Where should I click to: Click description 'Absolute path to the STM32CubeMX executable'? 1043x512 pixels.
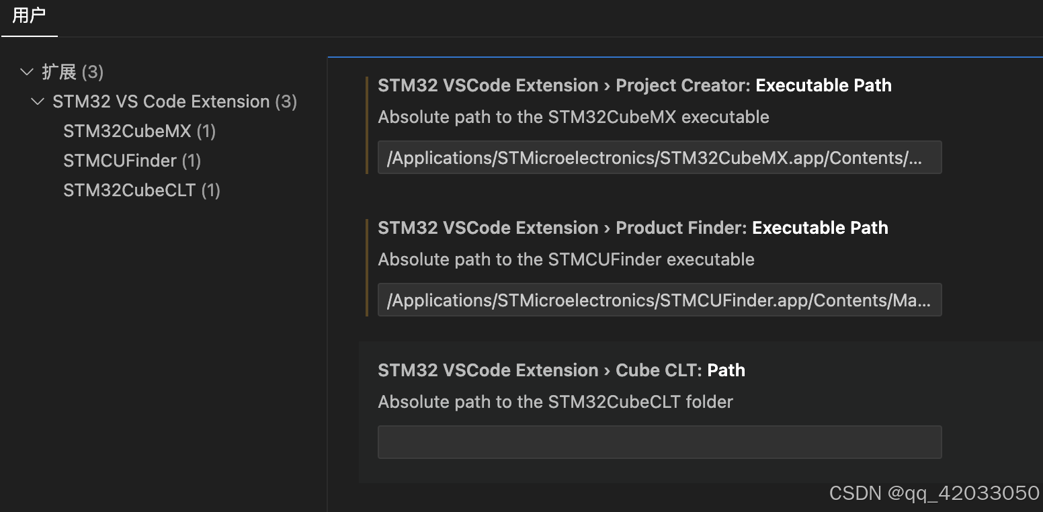click(573, 117)
